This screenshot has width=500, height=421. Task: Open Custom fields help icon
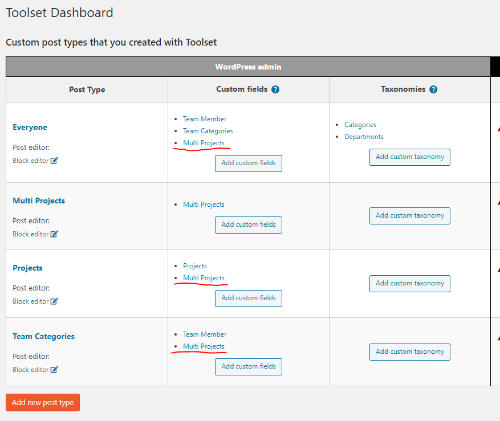(x=275, y=89)
